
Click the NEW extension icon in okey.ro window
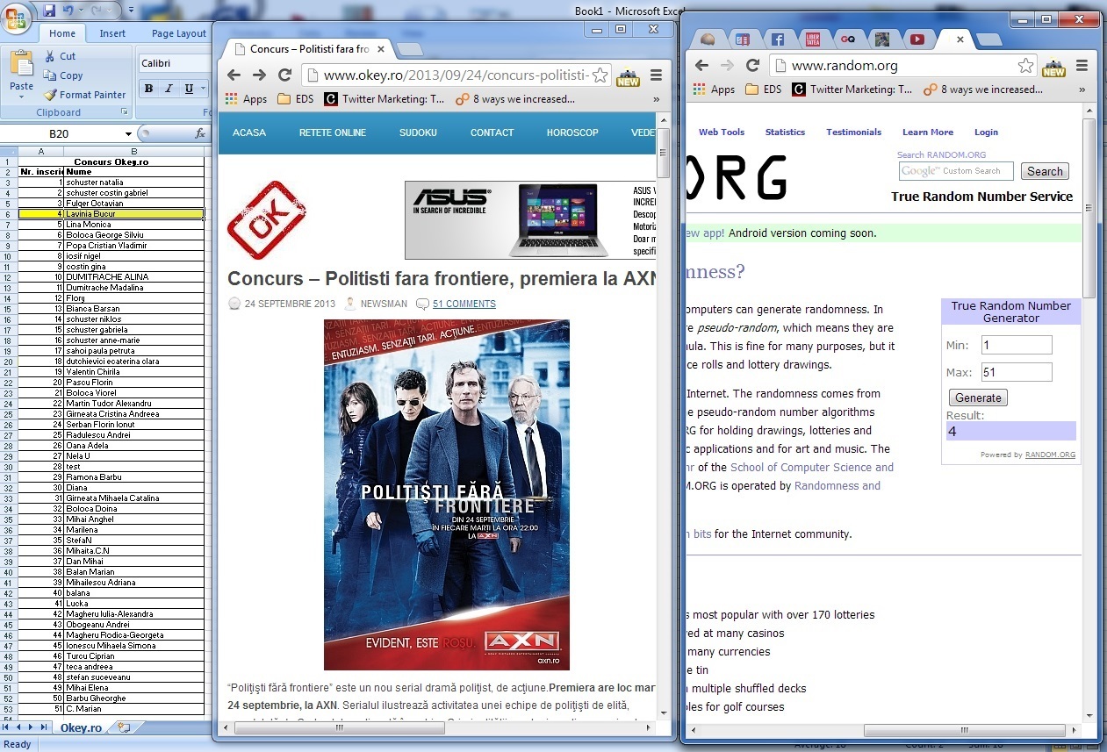628,76
